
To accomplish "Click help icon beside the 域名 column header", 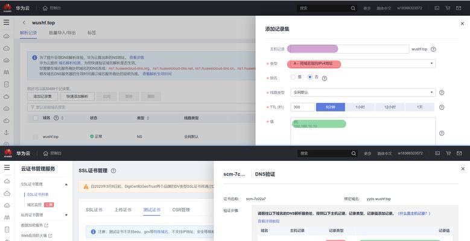I will 56,118.
